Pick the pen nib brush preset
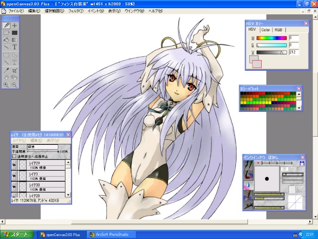Image resolution: width=318 pixels, height=239 pixels. point(248,165)
